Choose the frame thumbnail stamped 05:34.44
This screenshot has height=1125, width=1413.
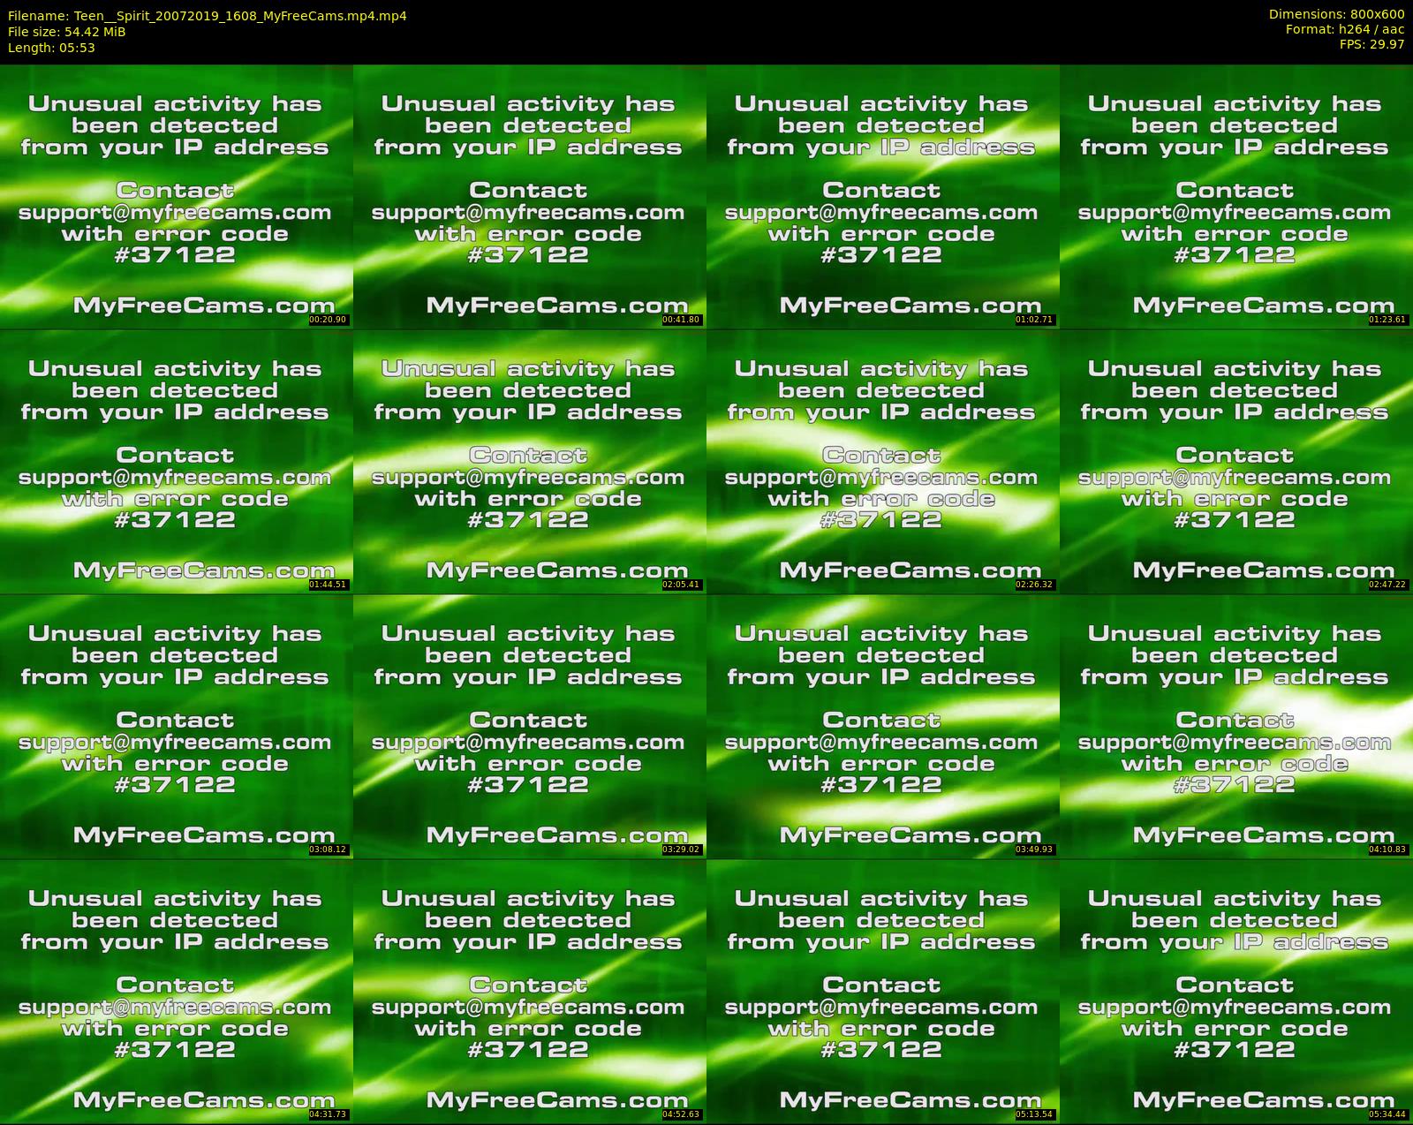point(1235,991)
